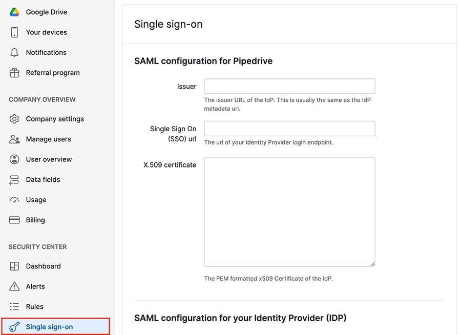Screen dimensions: 461x335
Task: Select the Usage graph icon
Action: click(14, 199)
